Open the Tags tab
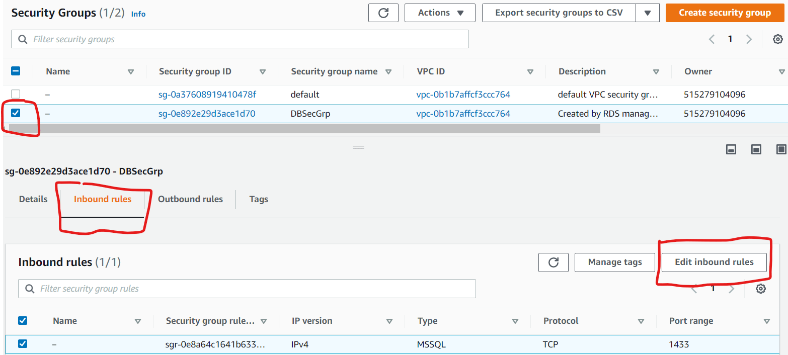788x355 pixels. click(259, 199)
